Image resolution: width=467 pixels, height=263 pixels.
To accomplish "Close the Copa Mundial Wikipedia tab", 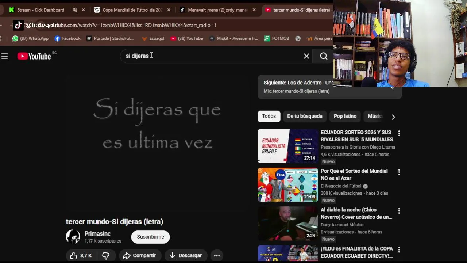I will [x=169, y=10].
